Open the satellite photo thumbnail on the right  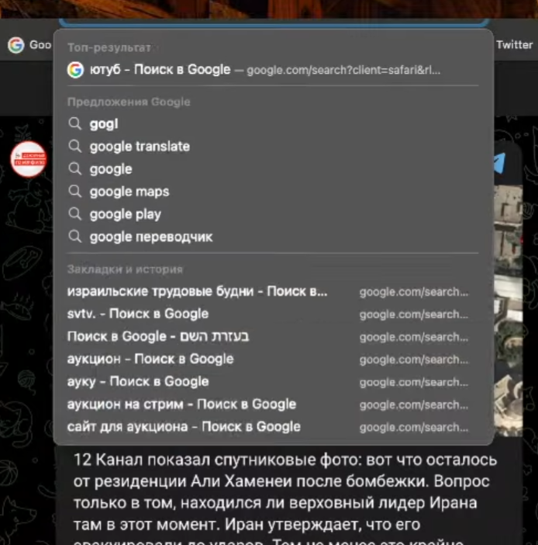click(x=509, y=309)
